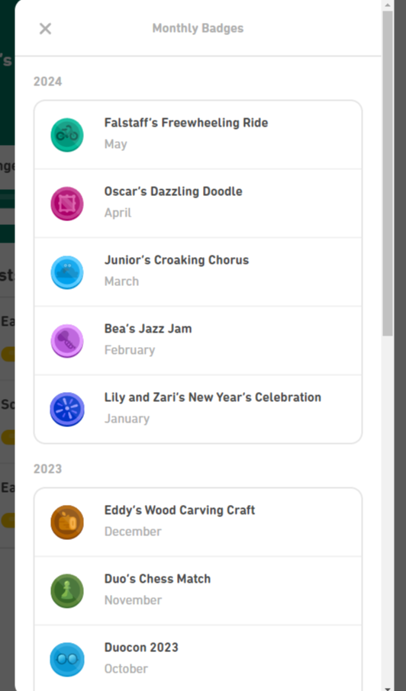Click the purple trumpet badge icon

(67, 341)
